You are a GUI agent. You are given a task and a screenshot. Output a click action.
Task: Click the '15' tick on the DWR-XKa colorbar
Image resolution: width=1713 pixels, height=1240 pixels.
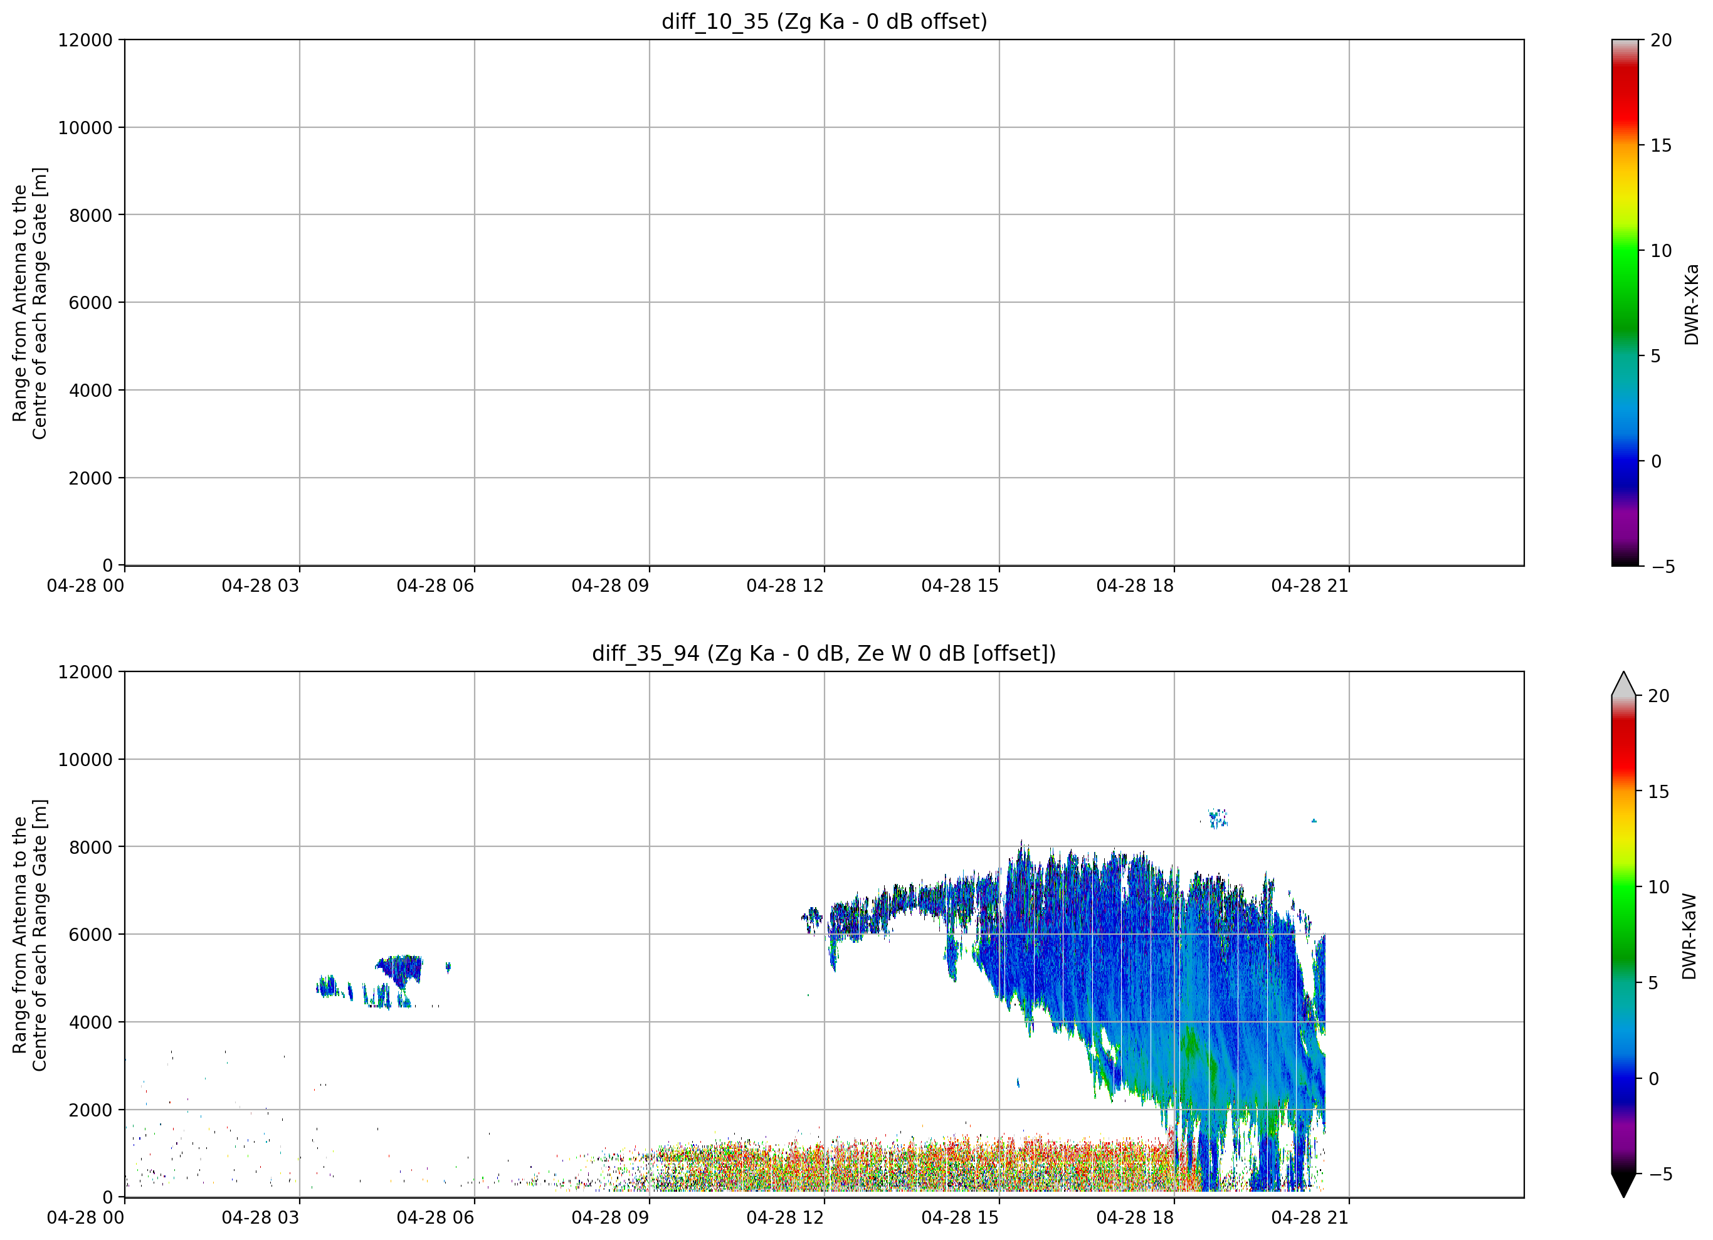1661,145
